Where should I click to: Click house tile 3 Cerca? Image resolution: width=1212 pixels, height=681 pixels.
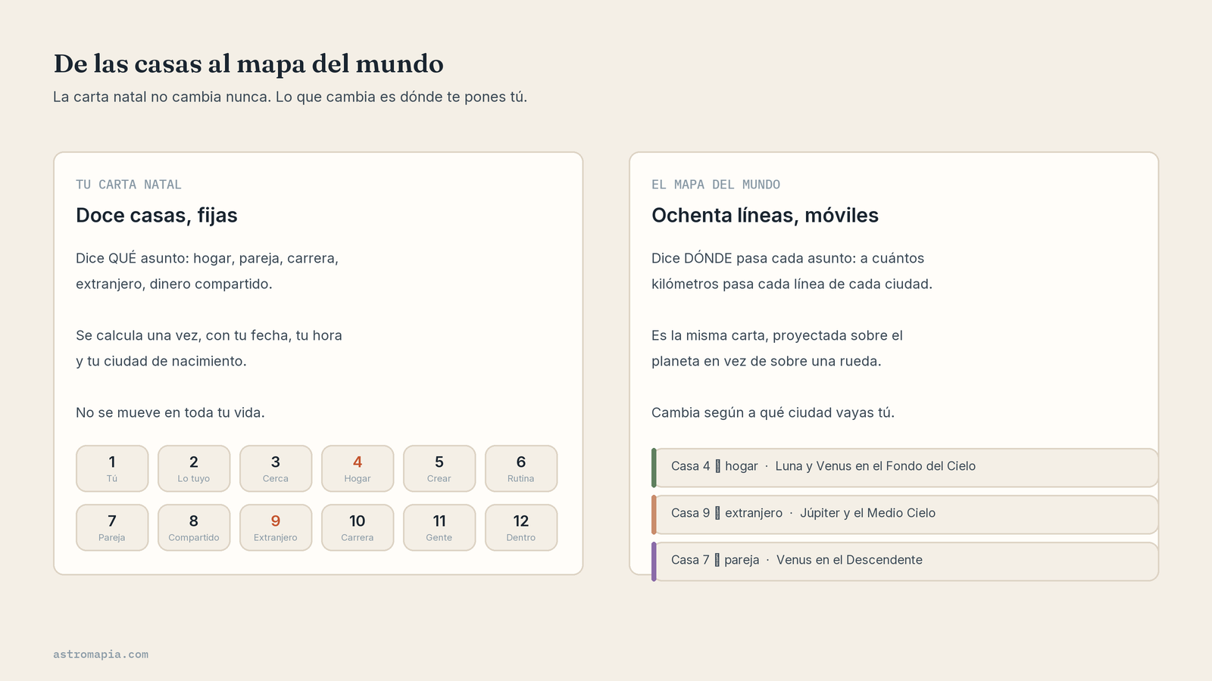(276, 468)
